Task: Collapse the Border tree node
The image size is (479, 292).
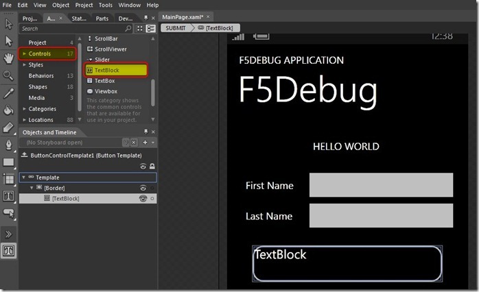Action: [x=32, y=188]
